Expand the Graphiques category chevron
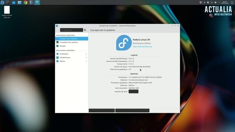 [x=86, y=54]
